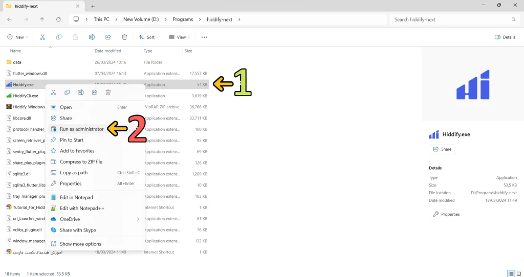Screen dimensions: 524x277
Task: Toggle the Details pane button
Action: [x=505, y=37]
